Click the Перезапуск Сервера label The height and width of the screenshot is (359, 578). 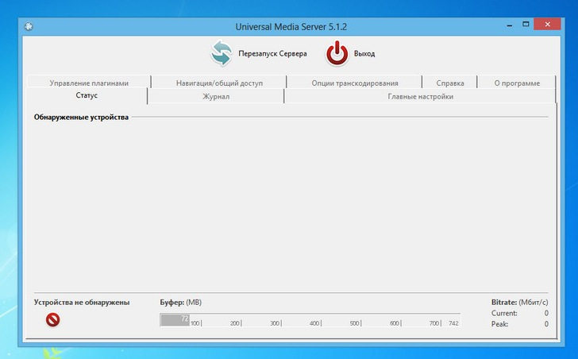[x=272, y=54]
